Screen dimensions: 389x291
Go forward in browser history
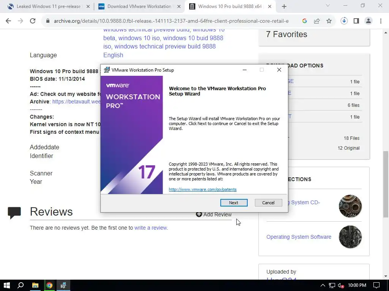[x=21, y=21]
